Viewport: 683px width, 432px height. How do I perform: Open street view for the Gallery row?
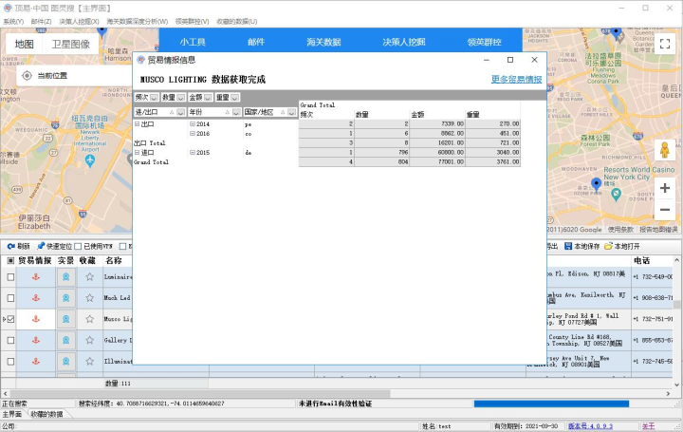[65, 340]
